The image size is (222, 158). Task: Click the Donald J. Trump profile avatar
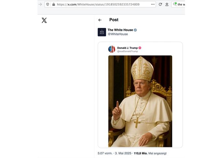coord(112,49)
